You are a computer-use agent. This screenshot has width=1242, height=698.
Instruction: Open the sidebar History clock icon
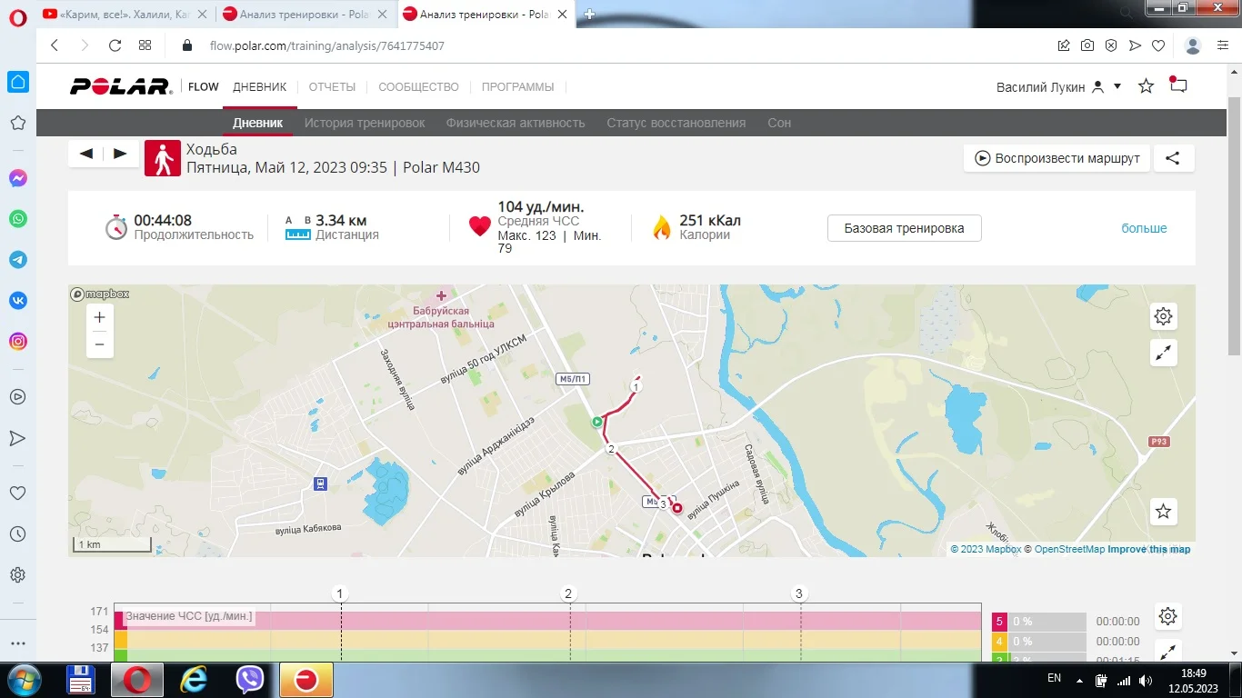17,533
